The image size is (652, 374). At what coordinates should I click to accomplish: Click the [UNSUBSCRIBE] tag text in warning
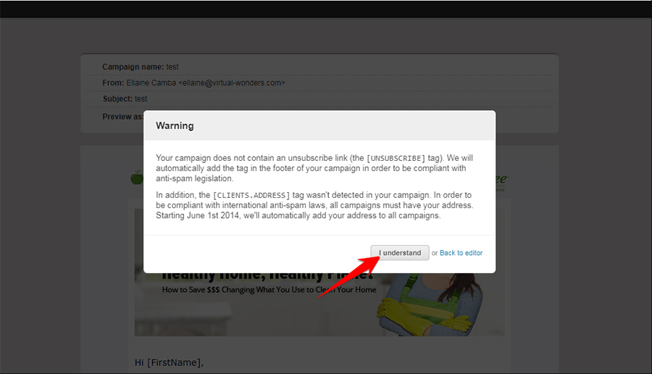click(396, 158)
